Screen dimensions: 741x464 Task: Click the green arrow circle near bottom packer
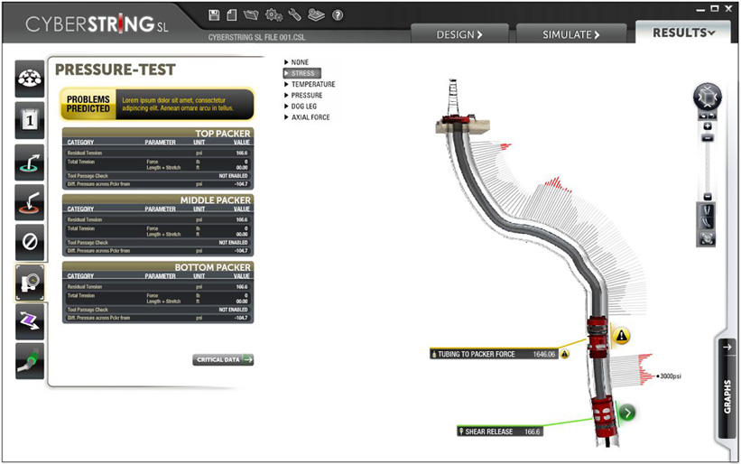tap(627, 413)
